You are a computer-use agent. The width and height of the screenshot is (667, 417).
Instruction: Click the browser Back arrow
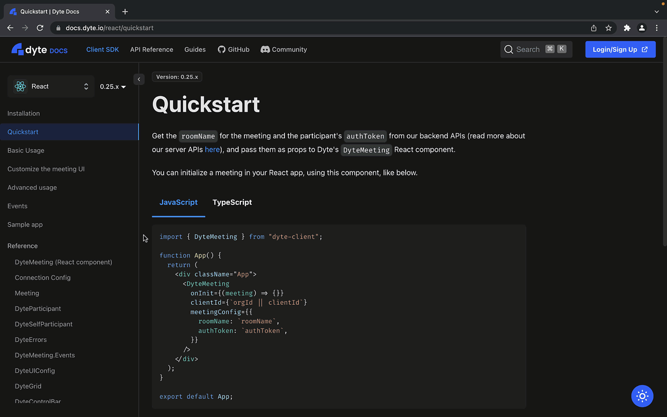pos(10,28)
